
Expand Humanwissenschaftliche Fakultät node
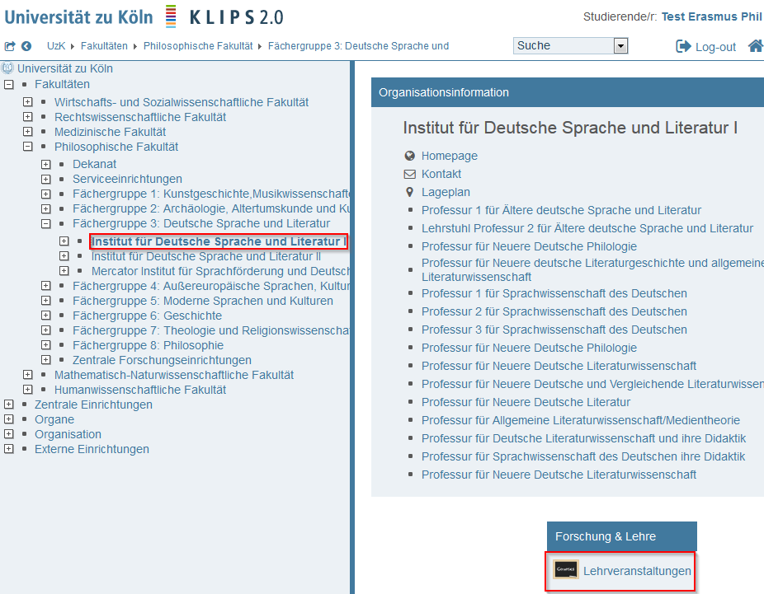28,389
